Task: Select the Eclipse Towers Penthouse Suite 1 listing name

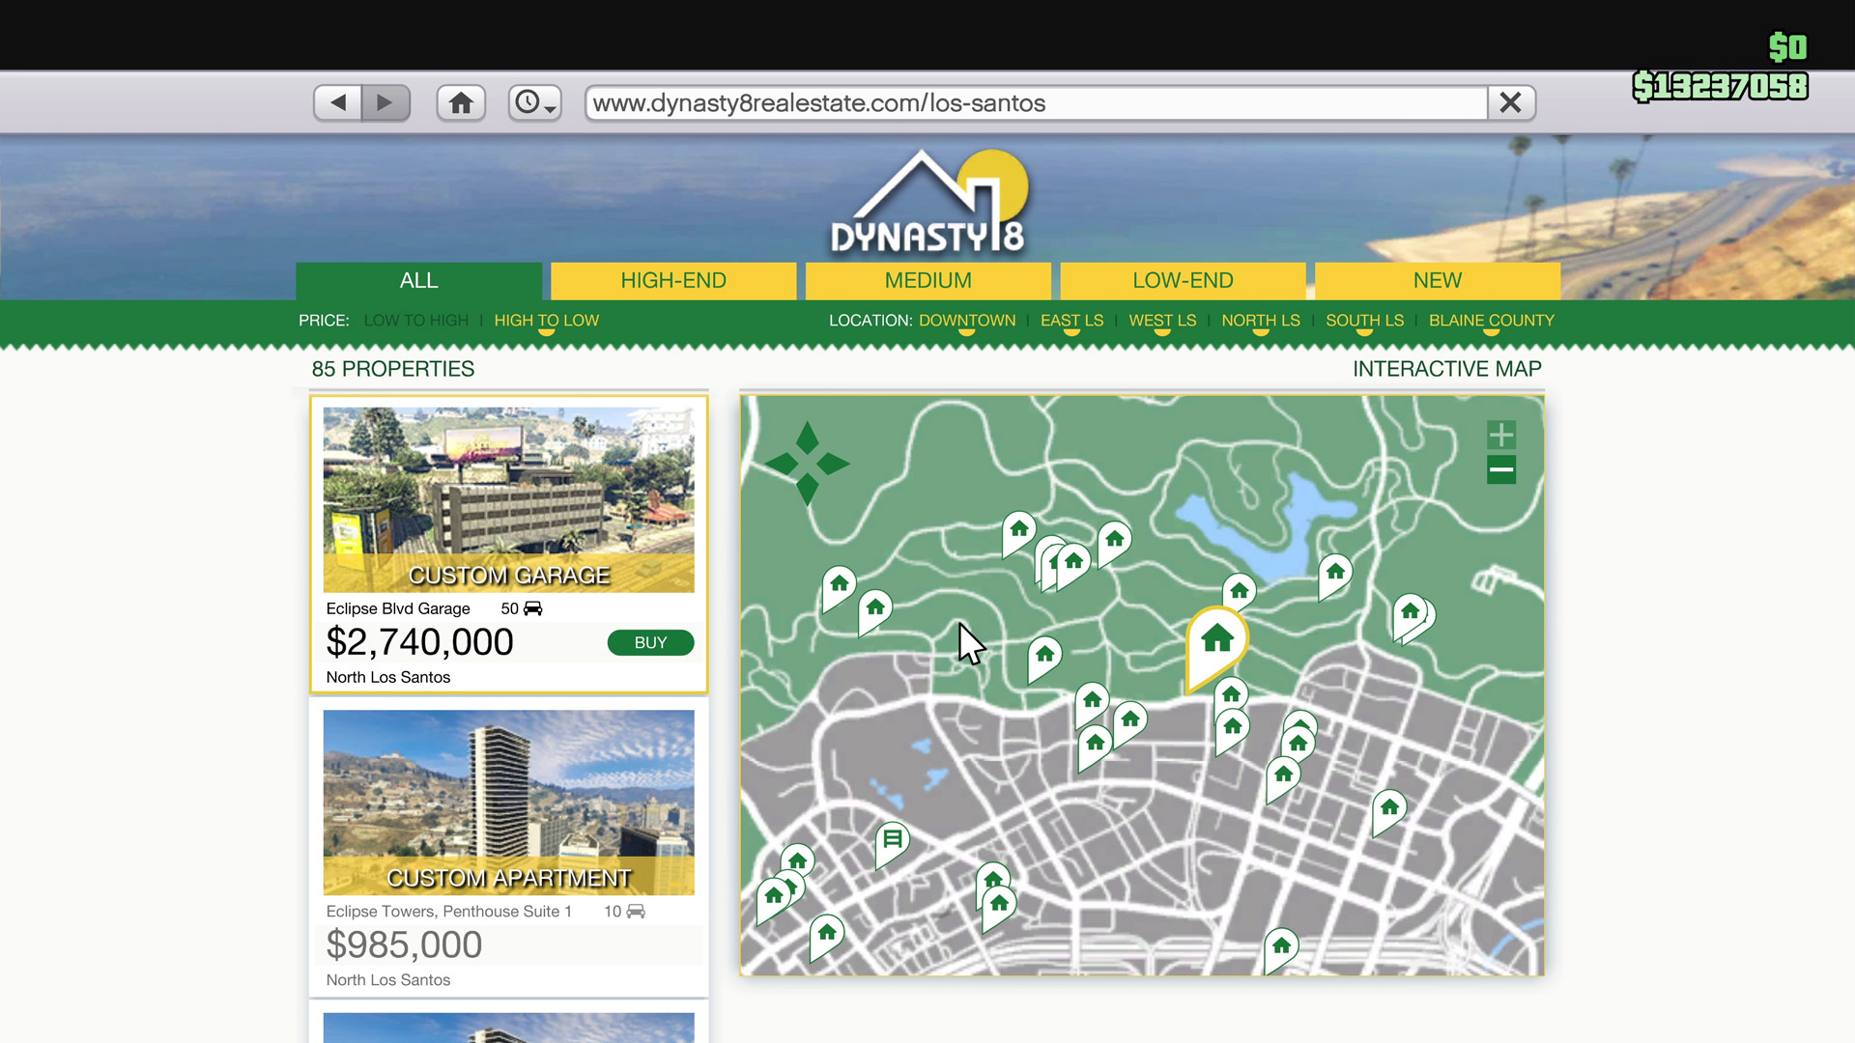Action: [449, 912]
